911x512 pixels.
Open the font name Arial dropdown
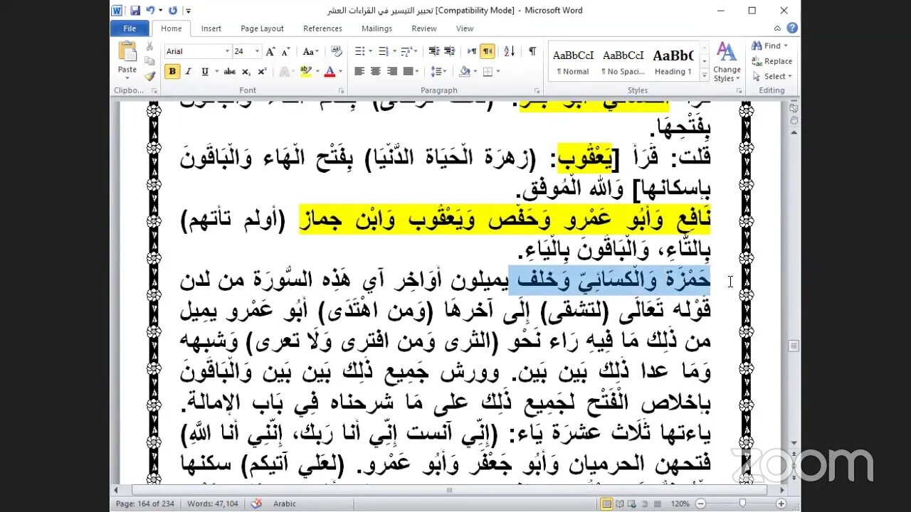coord(227,51)
